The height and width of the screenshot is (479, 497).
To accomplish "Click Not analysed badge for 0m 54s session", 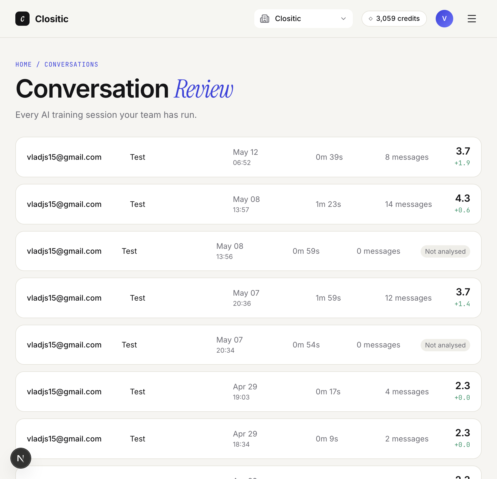I will (445, 345).
